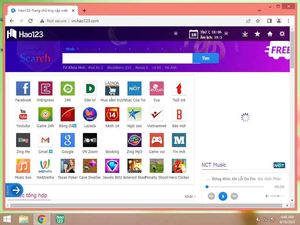Open the VN Zoom icon
The width and height of the screenshot is (300, 225).
pos(90,140)
